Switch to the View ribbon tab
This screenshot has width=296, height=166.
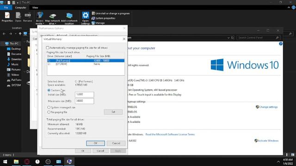point(35,7)
